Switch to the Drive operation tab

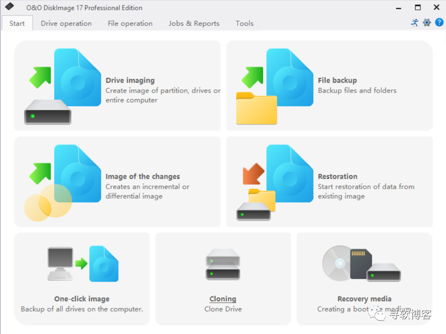[x=66, y=23]
